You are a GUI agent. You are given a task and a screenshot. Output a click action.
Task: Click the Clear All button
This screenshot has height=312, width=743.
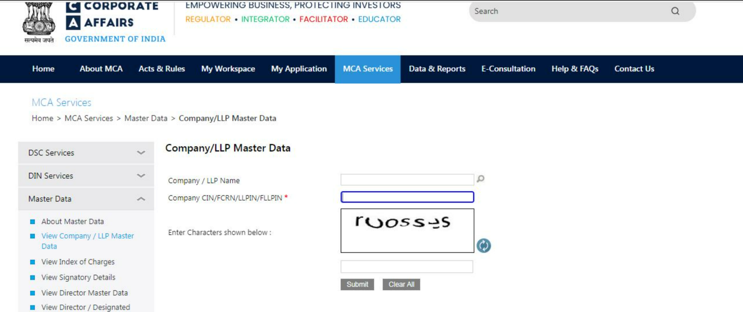(401, 285)
